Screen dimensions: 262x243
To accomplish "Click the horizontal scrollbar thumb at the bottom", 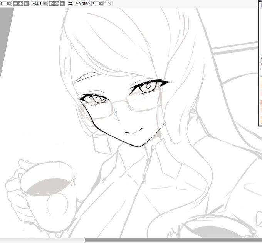I will point(173,240).
